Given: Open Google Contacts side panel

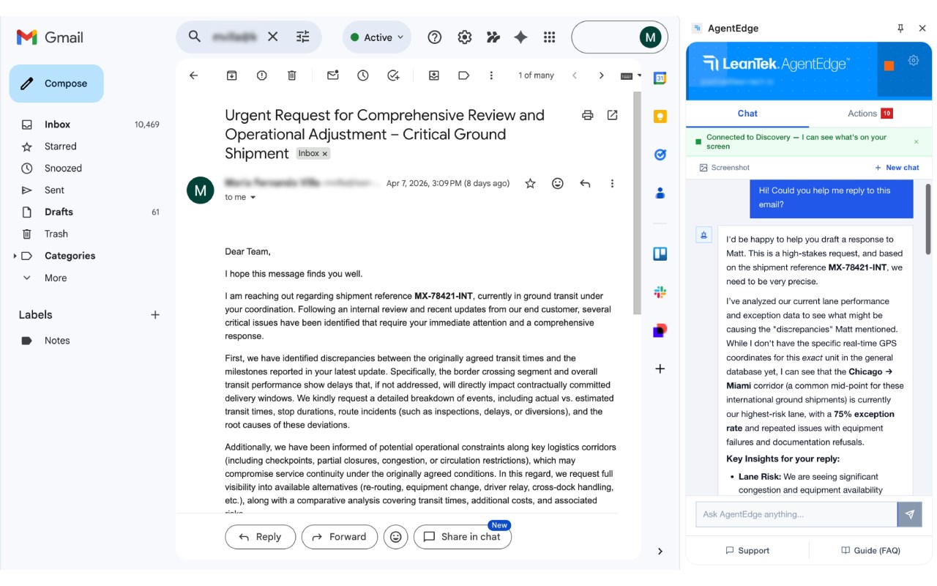Looking at the screenshot, I should point(660,193).
